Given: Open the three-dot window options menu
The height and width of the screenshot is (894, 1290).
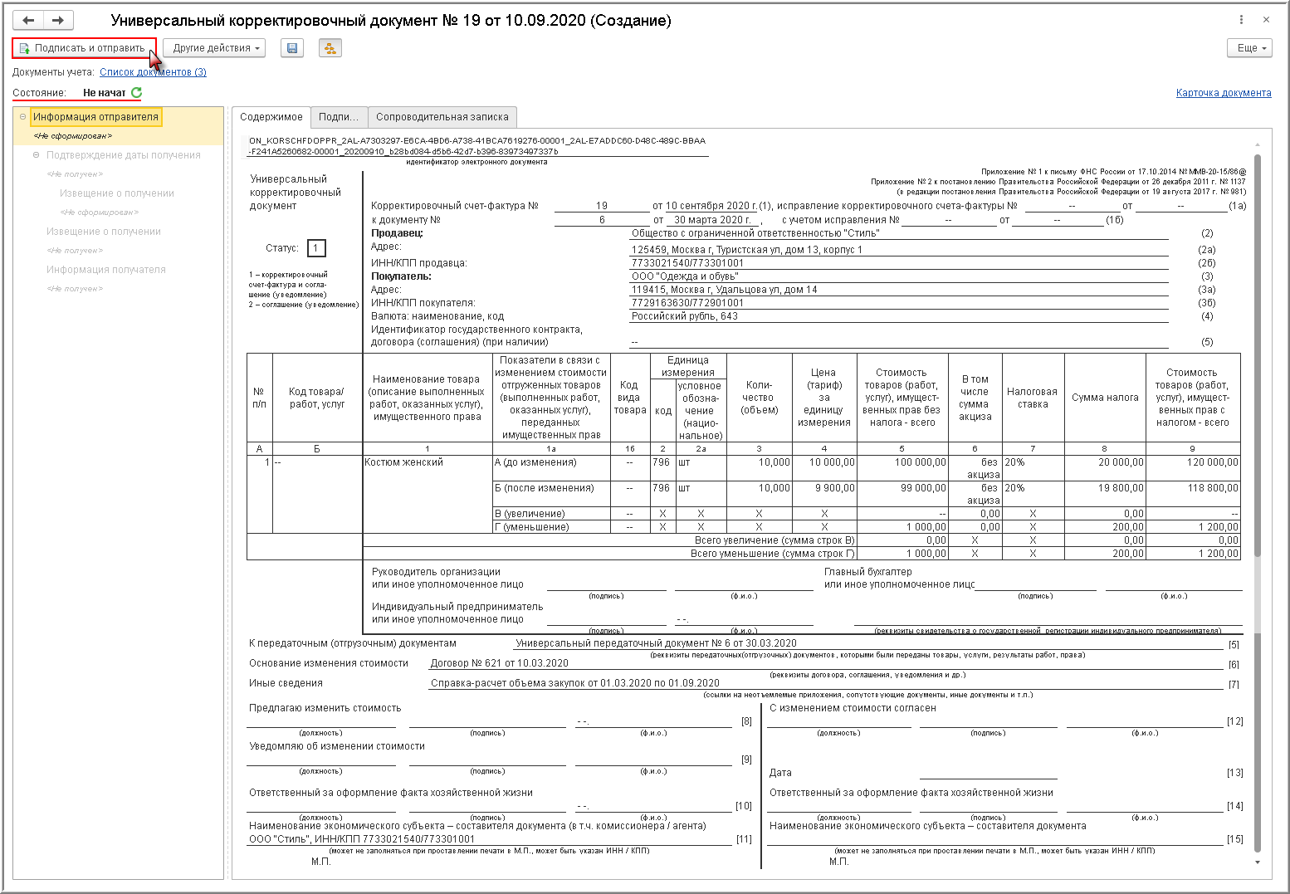Looking at the screenshot, I should point(1241,20).
